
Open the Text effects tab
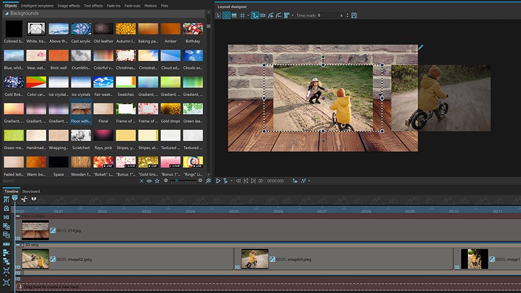coord(93,6)
